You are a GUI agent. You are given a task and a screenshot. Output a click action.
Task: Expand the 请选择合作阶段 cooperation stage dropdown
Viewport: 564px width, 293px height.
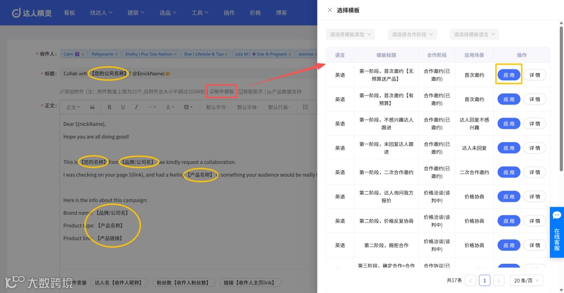[x=412, y=34]
